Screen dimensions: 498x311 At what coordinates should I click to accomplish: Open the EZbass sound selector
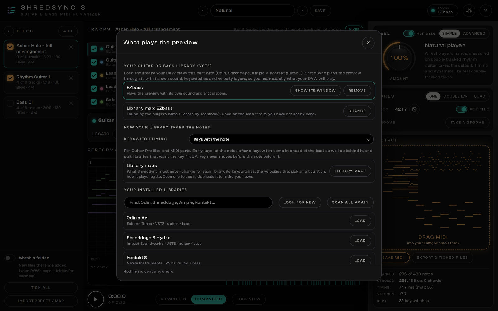[x=443, y=11]
